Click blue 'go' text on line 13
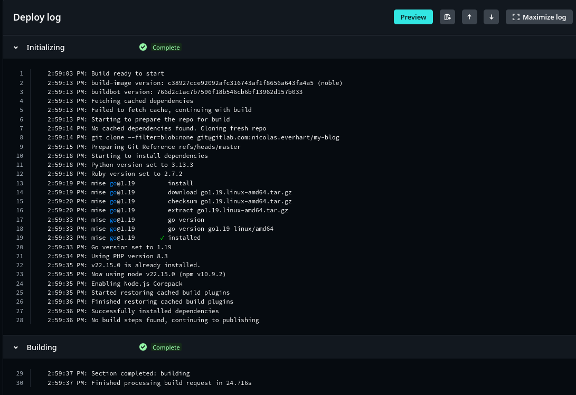This screenshot has width=576, height=395. coord(113,183)
